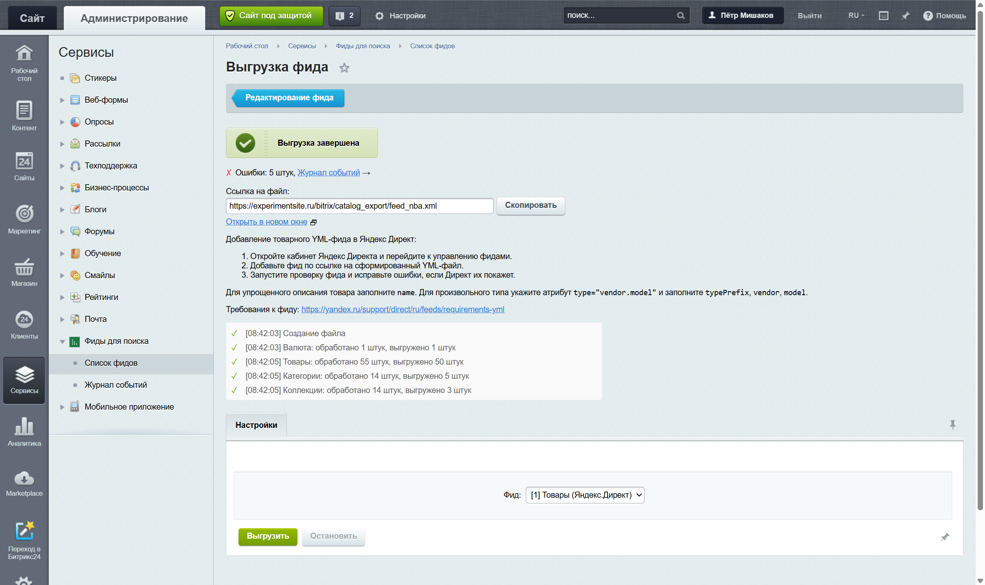Open the Yandex feed requirements link
The image size is (985, 585).
(403, 309)
